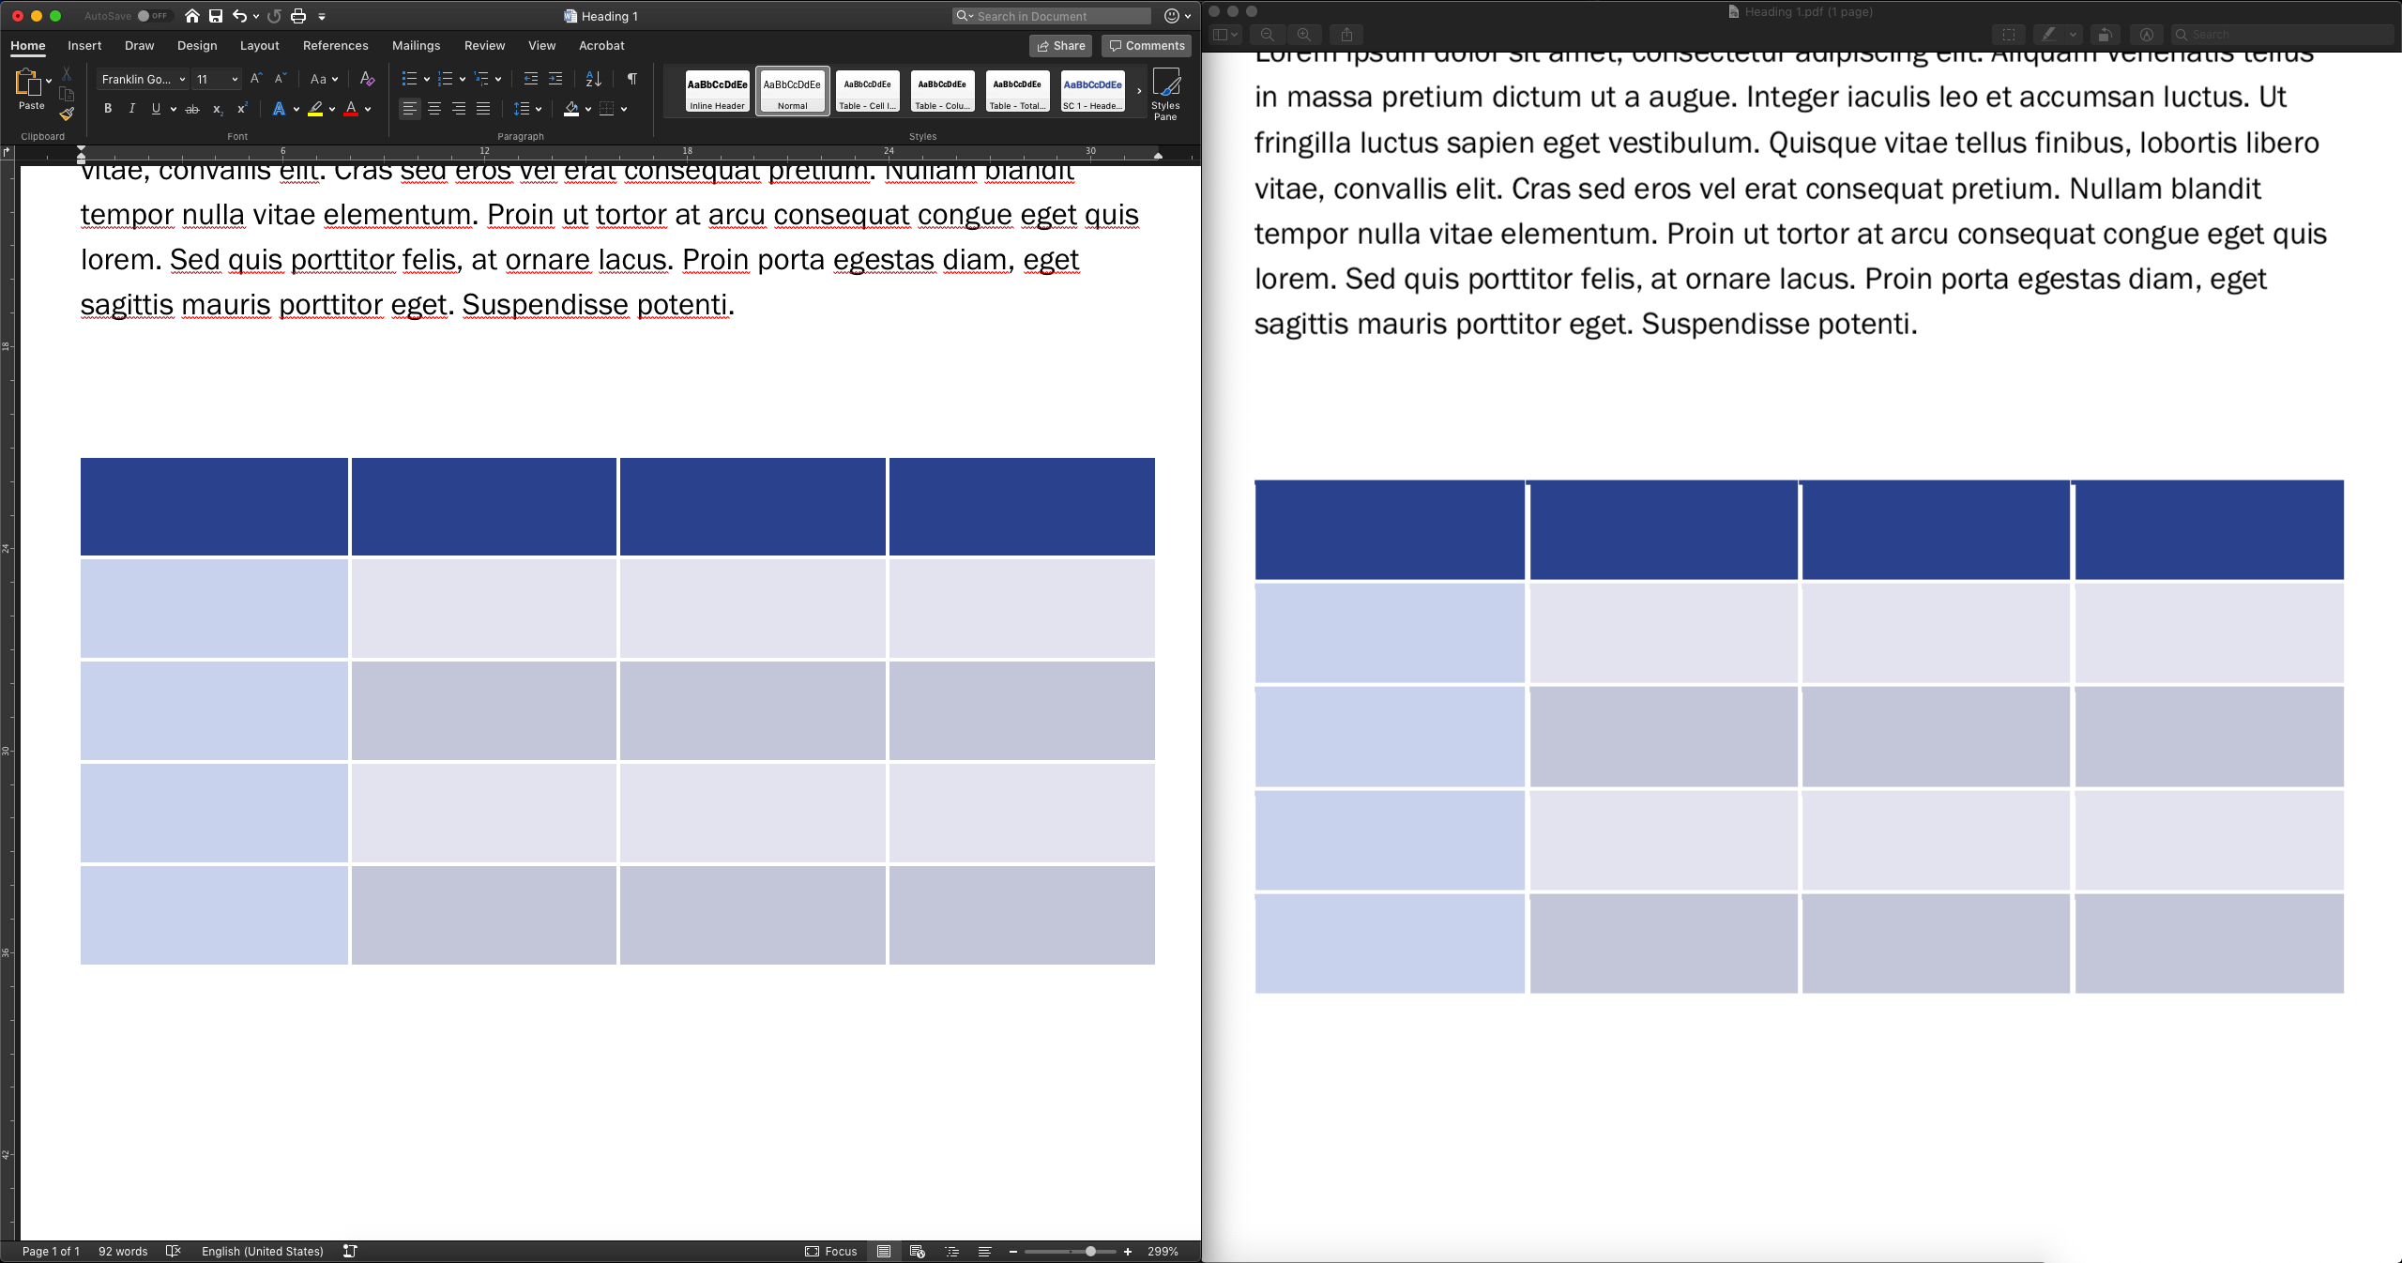Click the Grow Font icon
This screenshot has height=1263, width=2402.
click(255, 79)
